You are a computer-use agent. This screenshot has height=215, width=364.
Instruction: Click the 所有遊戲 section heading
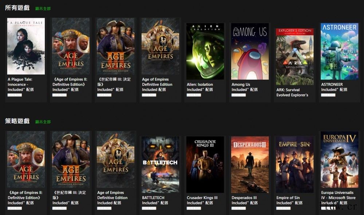(x=17, y=8)
